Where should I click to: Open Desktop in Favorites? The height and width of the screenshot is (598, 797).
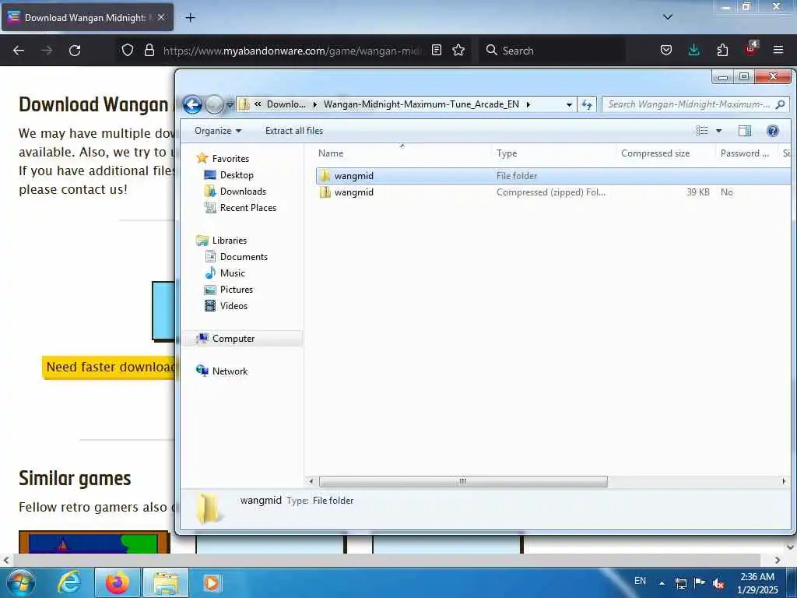coord(237,175)
